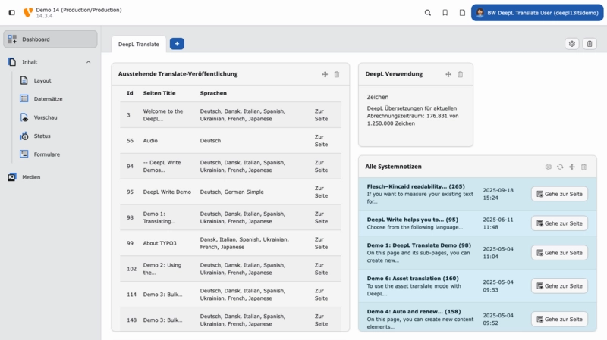Move the Ausstehende Translate-Veröffentlichung widget

325,74
